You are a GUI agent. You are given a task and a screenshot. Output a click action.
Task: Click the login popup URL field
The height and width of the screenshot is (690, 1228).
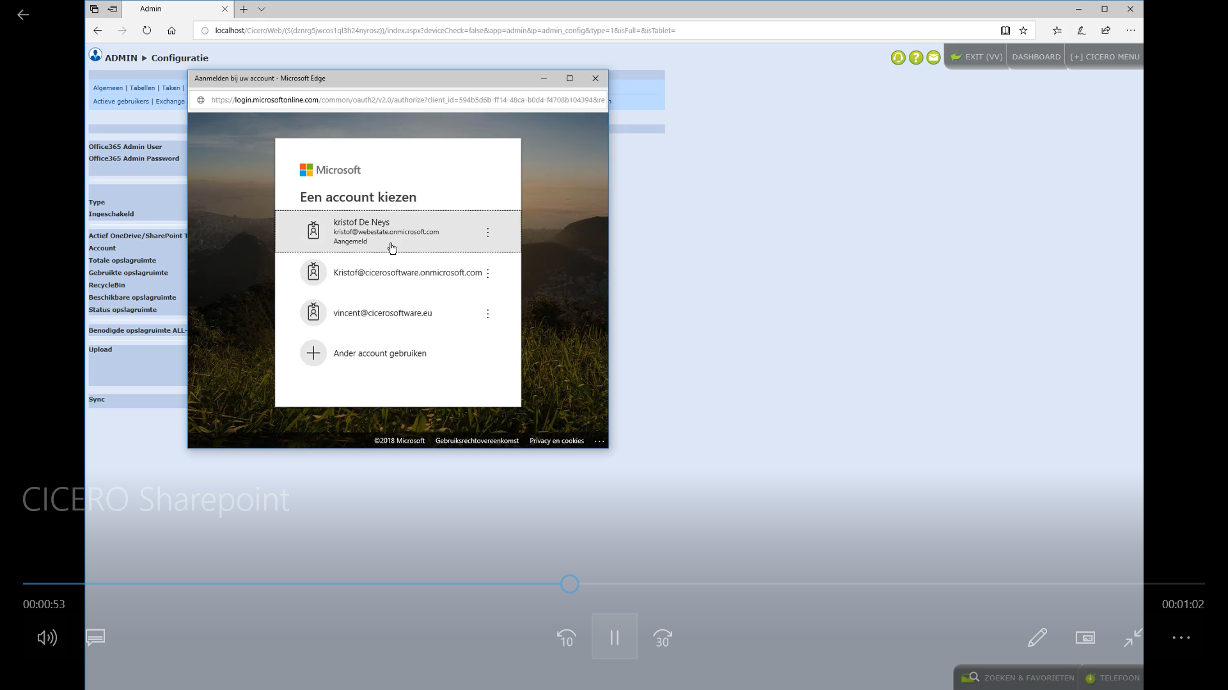(398, 100)
